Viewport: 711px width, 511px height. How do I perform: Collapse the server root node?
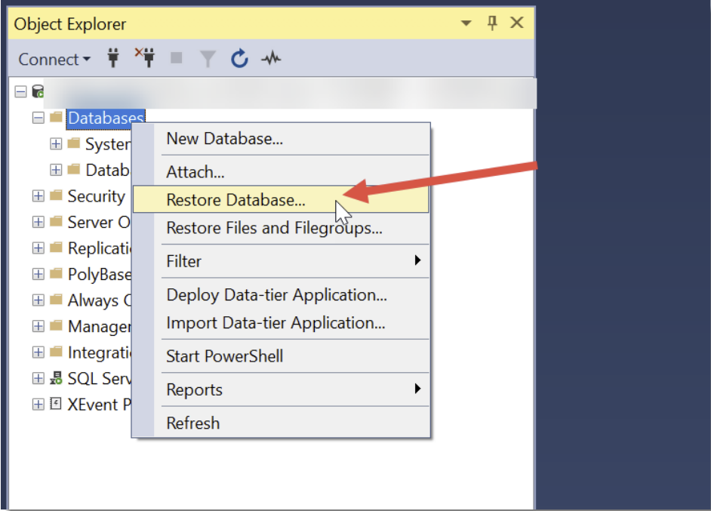(20, 91)
